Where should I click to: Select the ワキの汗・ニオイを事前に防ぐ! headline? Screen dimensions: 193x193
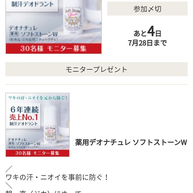[57, 177]
